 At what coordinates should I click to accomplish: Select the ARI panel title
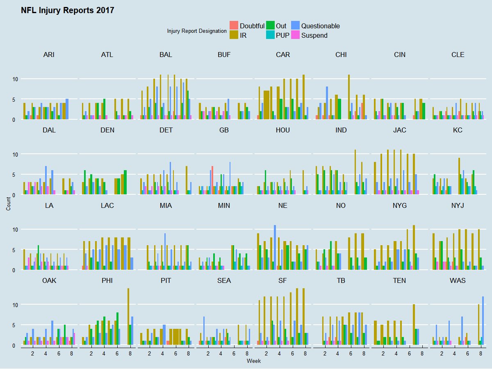tap(49, 55)
